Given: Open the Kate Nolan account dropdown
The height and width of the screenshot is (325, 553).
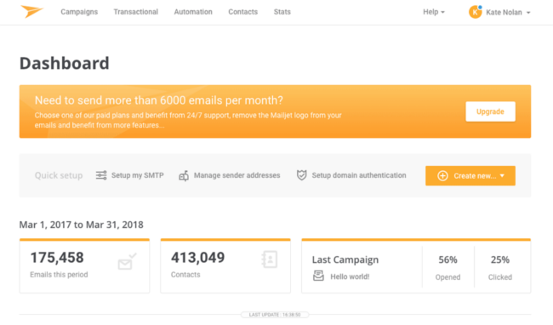Looking at the screenshot, I should [x=508, y=13].
